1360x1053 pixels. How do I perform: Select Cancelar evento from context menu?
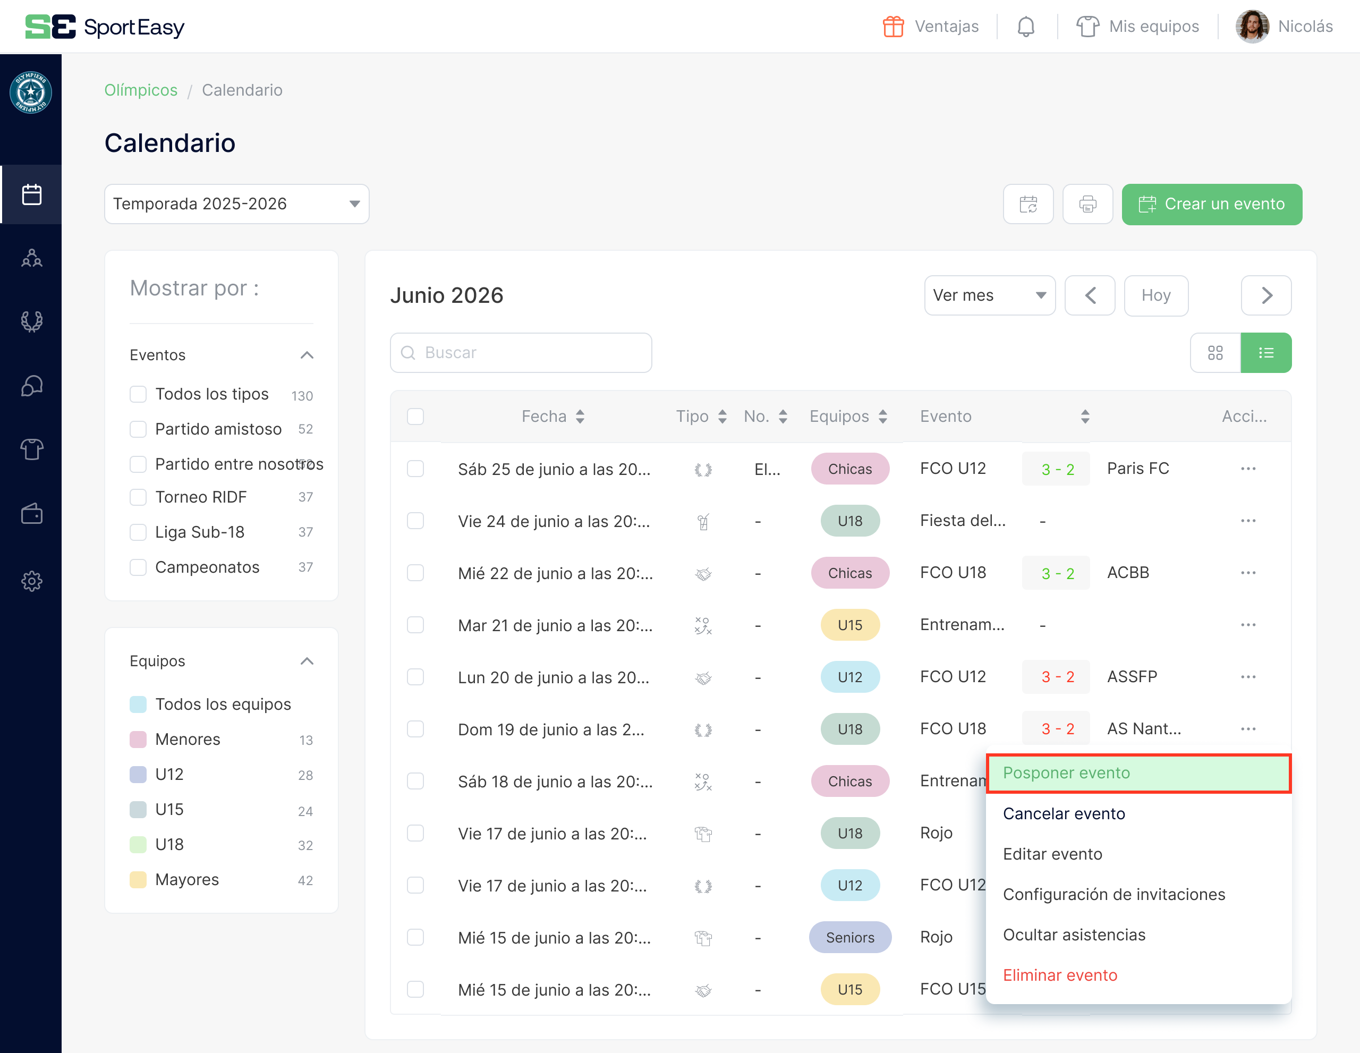click(x=1064, y=814)
